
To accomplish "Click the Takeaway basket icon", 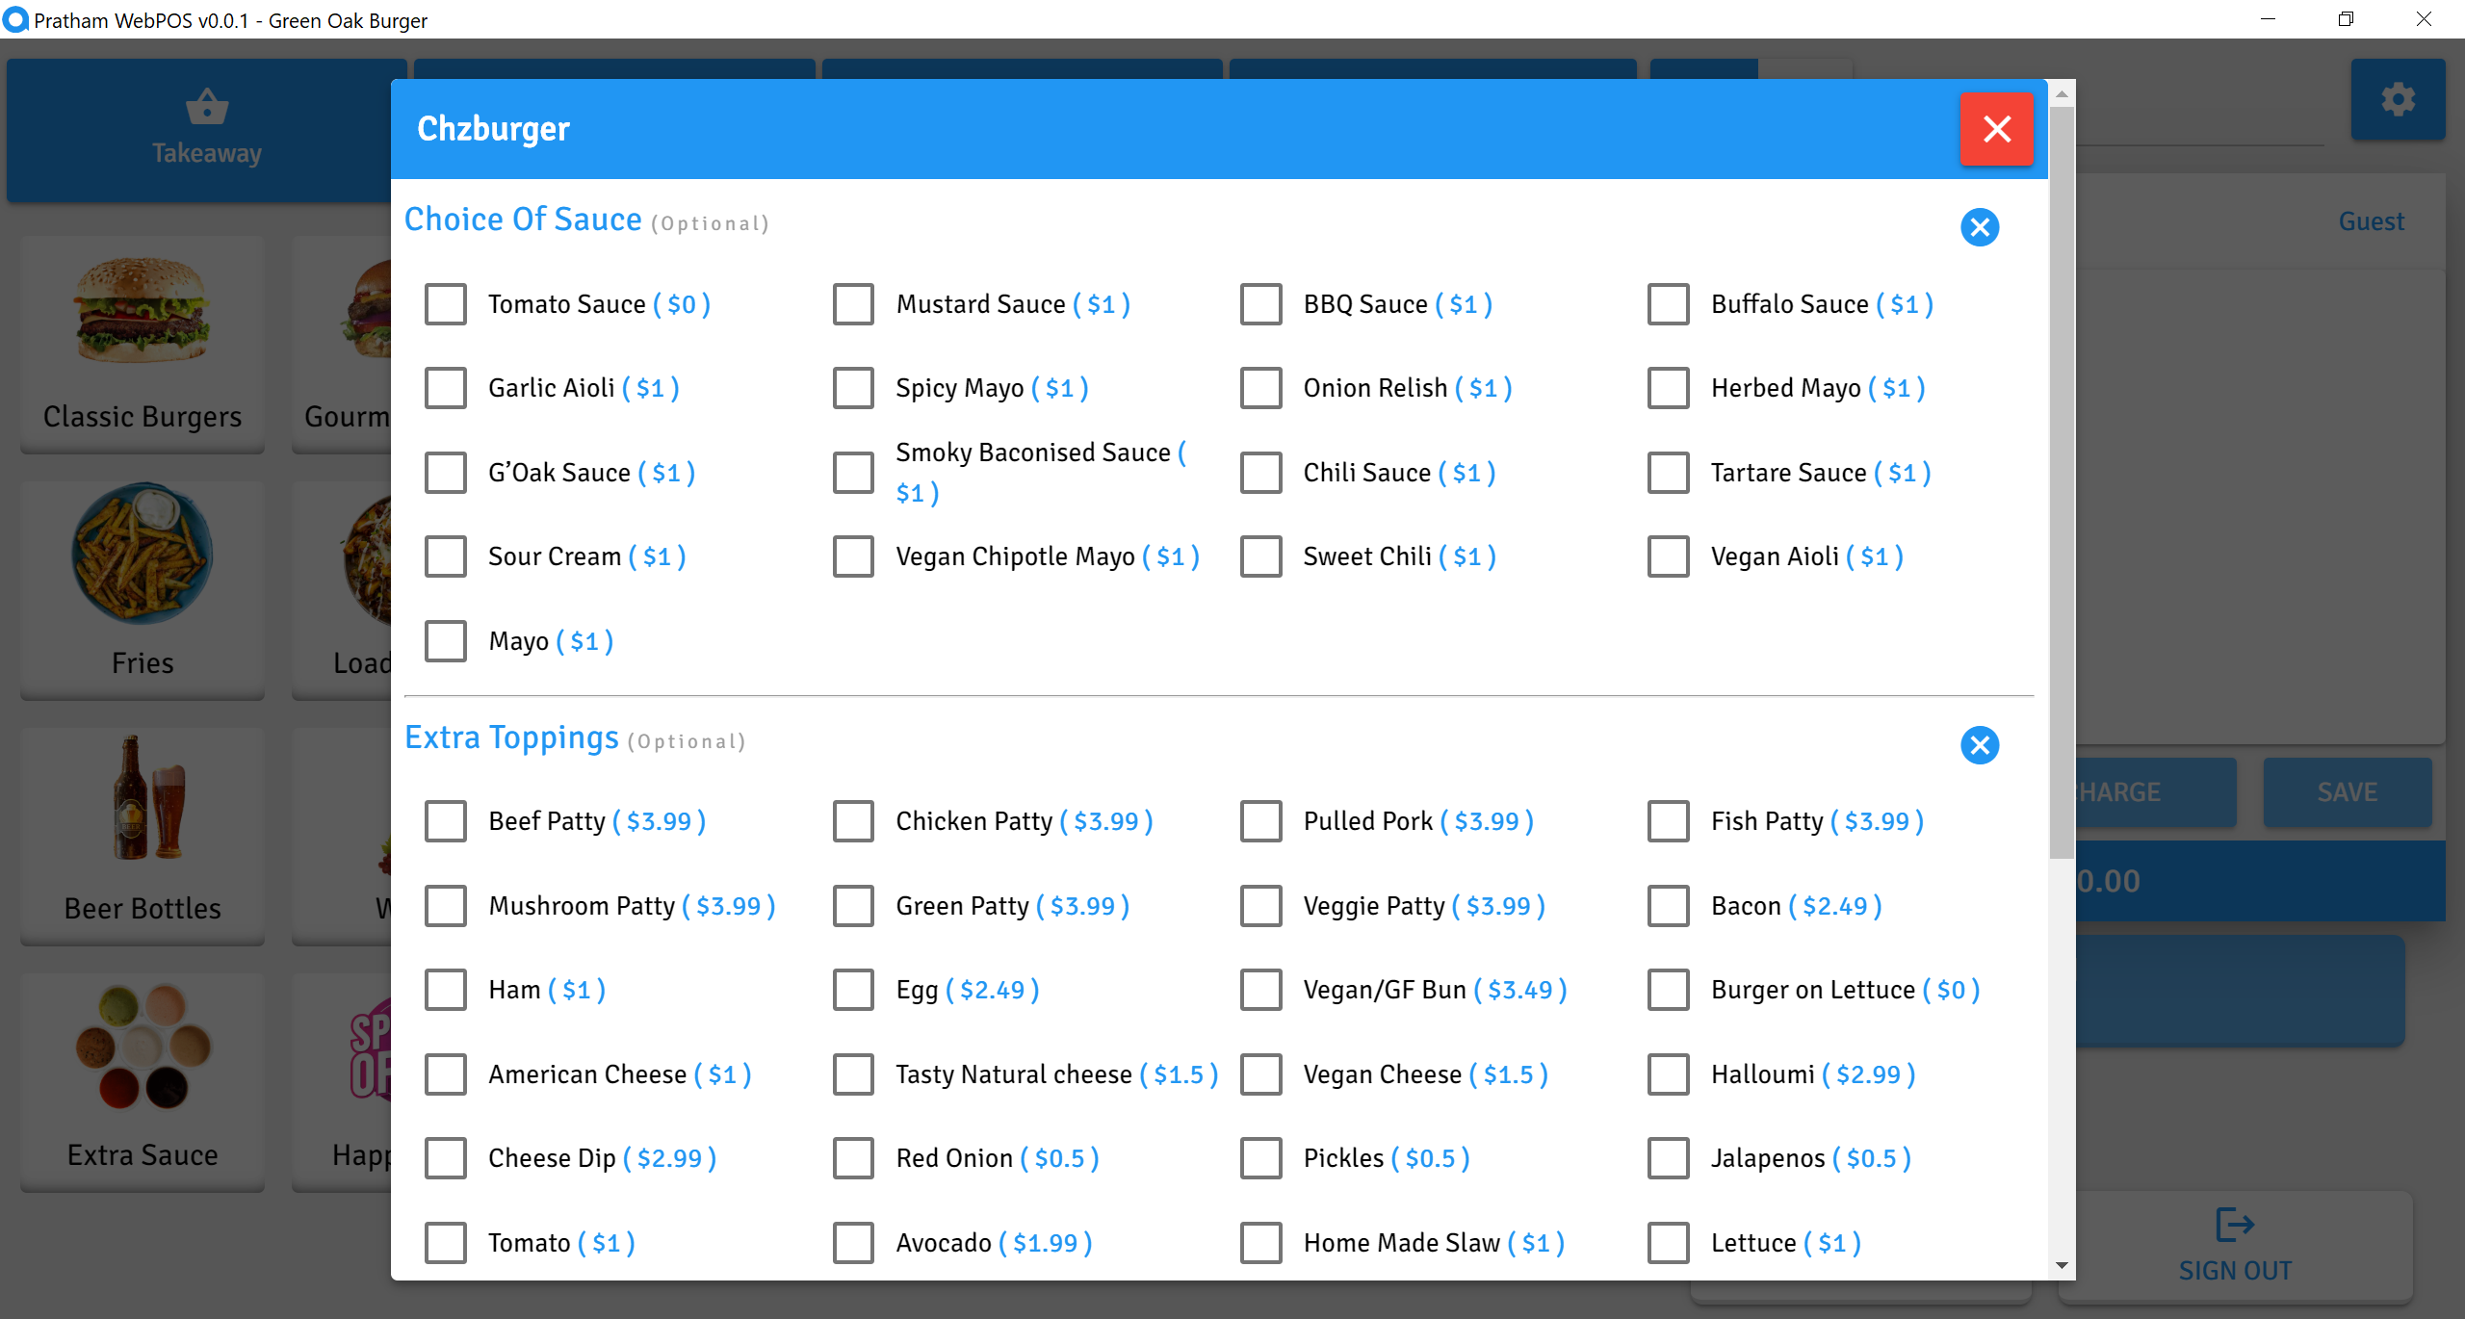I will [207, 107].
